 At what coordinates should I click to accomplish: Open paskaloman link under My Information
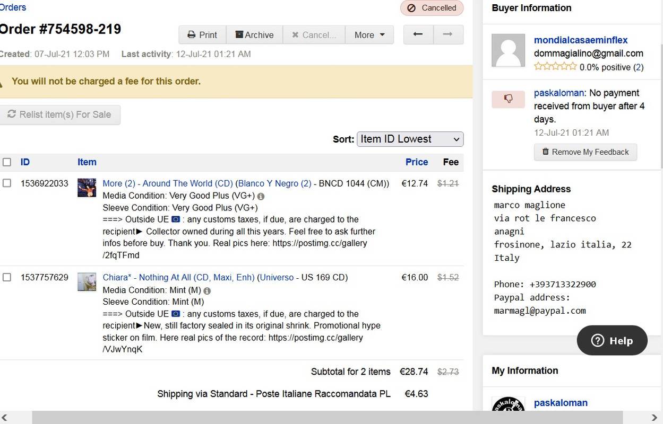pos(561,403)
